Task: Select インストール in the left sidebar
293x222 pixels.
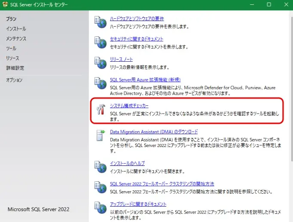Action: tap(16, 29)
